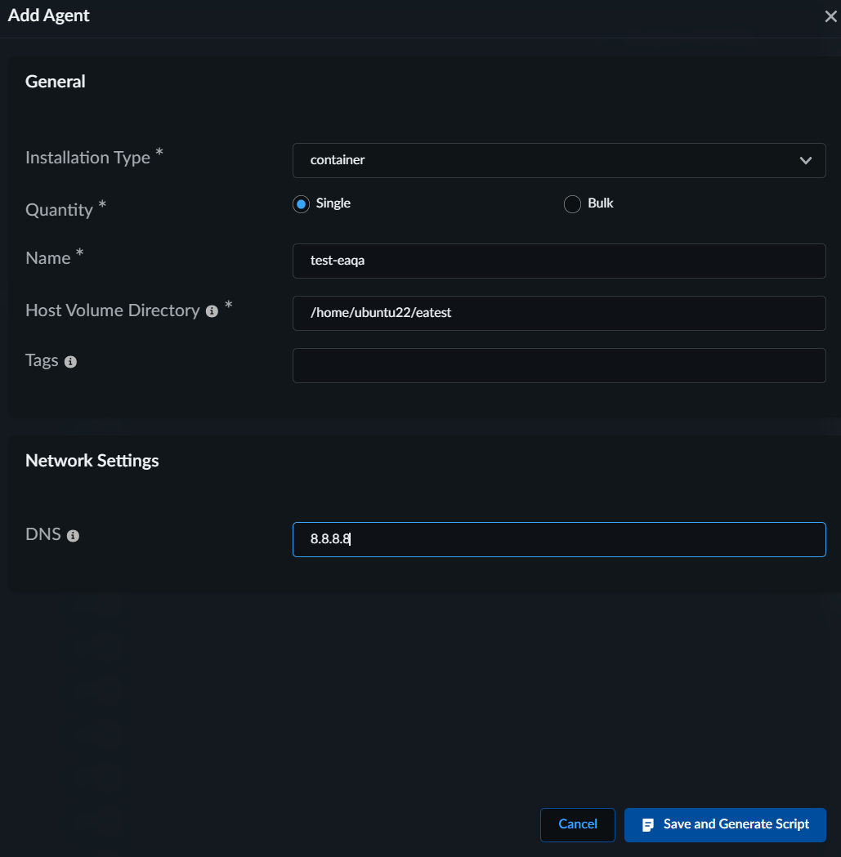The height and width of the screenshot is (857, 841).
Task: Click the Installation Type chevron arrow
Action: pyautogui.click(x=806, y=161)
